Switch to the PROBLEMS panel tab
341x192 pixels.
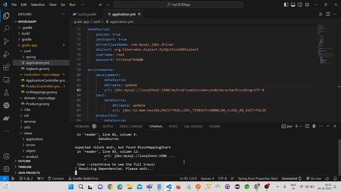[x=82, y=126]
